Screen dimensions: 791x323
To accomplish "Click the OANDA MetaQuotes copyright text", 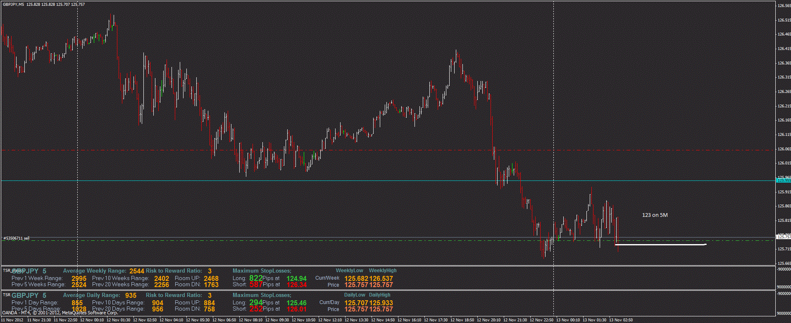I will 60,313.
